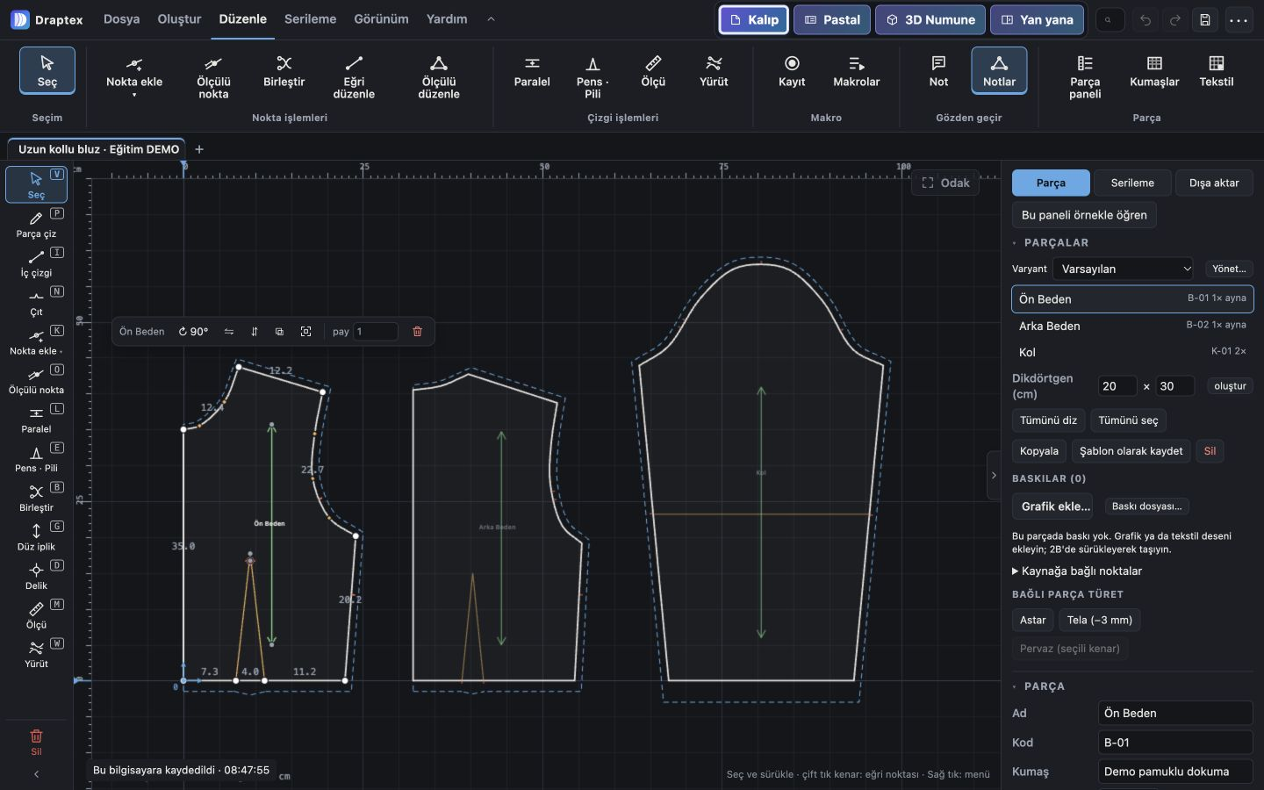This screenshot has width=1264, height=790.
Task: Collapse the PARÇA properties section
Action: click(1038, 686)
